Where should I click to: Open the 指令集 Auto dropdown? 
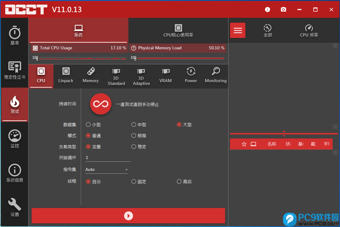tap(107, 169)
